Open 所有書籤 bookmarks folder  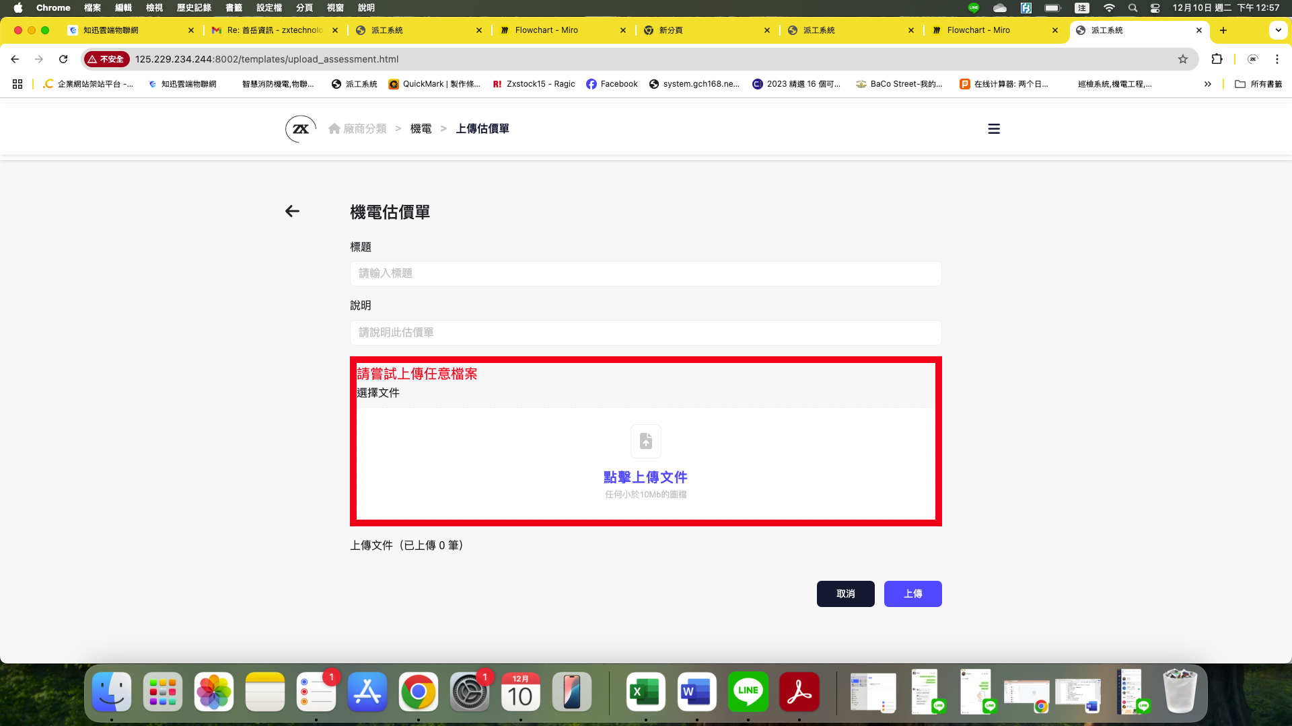click(x=1259, y=84)
